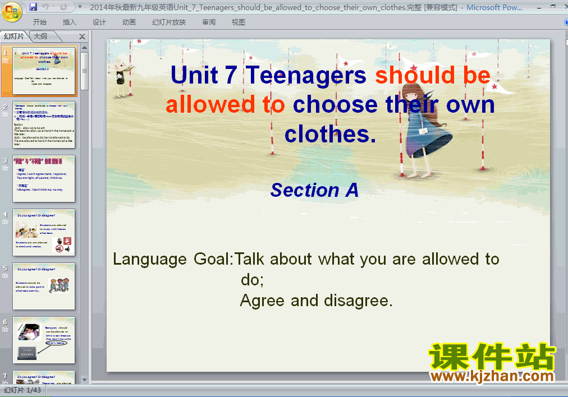This screenshot has width=568, height=397.
Task: Click the document title in the title bar
Action: tap(273, 7)
